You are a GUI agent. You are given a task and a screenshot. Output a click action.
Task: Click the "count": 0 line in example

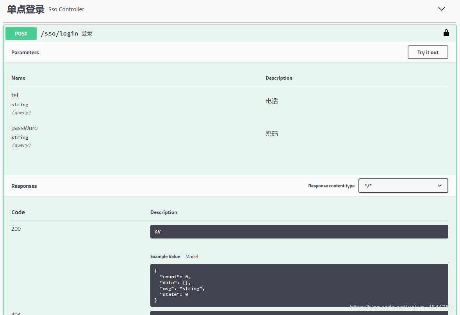pyautogui.click(x=175, y=277)
